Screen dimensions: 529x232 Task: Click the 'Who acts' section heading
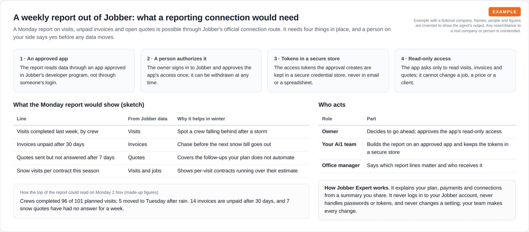[332, 105]
